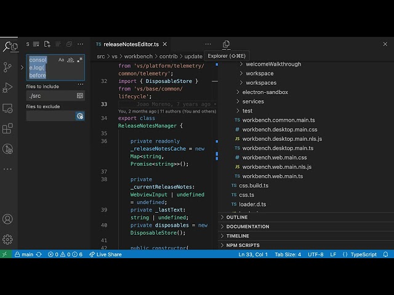Open the notifications bell
The image size is (394, 295).
click(x=385, y=254)
